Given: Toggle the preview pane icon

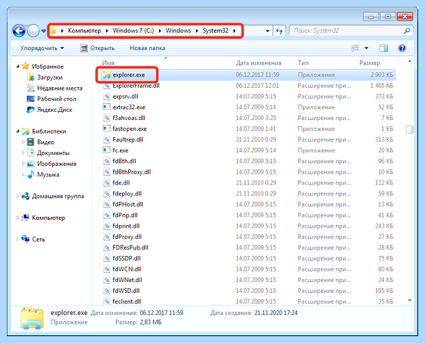Looking at the screenshot, I should pos(384,48).
